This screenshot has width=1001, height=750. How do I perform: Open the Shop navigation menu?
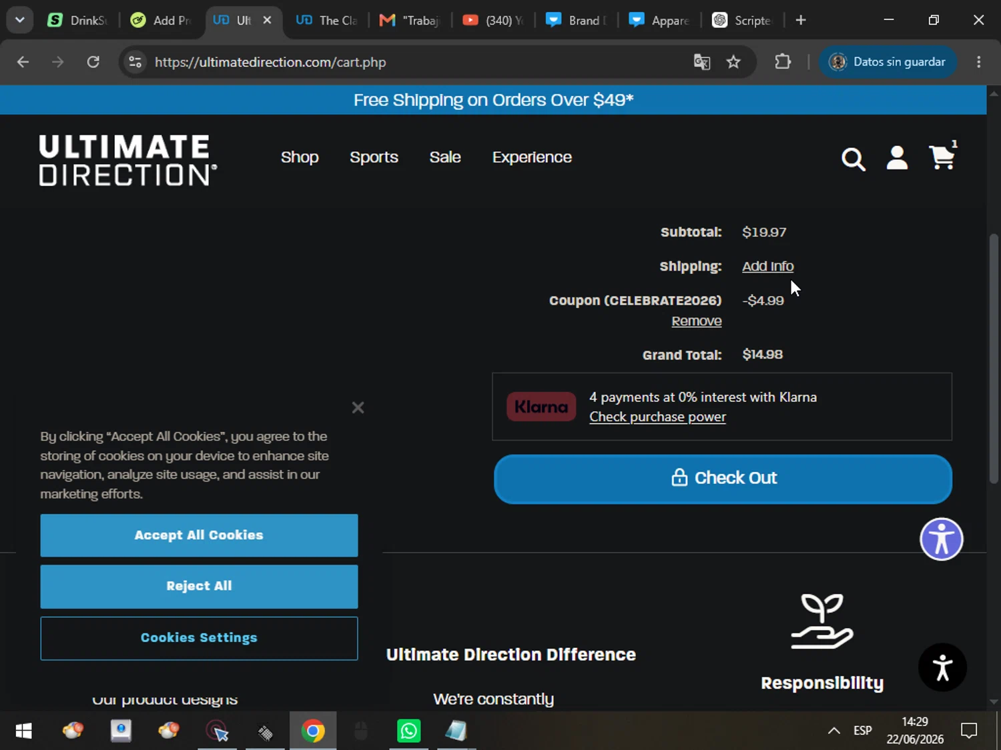(300, 157)
